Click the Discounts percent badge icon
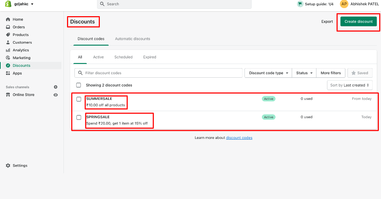 click(x=8, y=65)
